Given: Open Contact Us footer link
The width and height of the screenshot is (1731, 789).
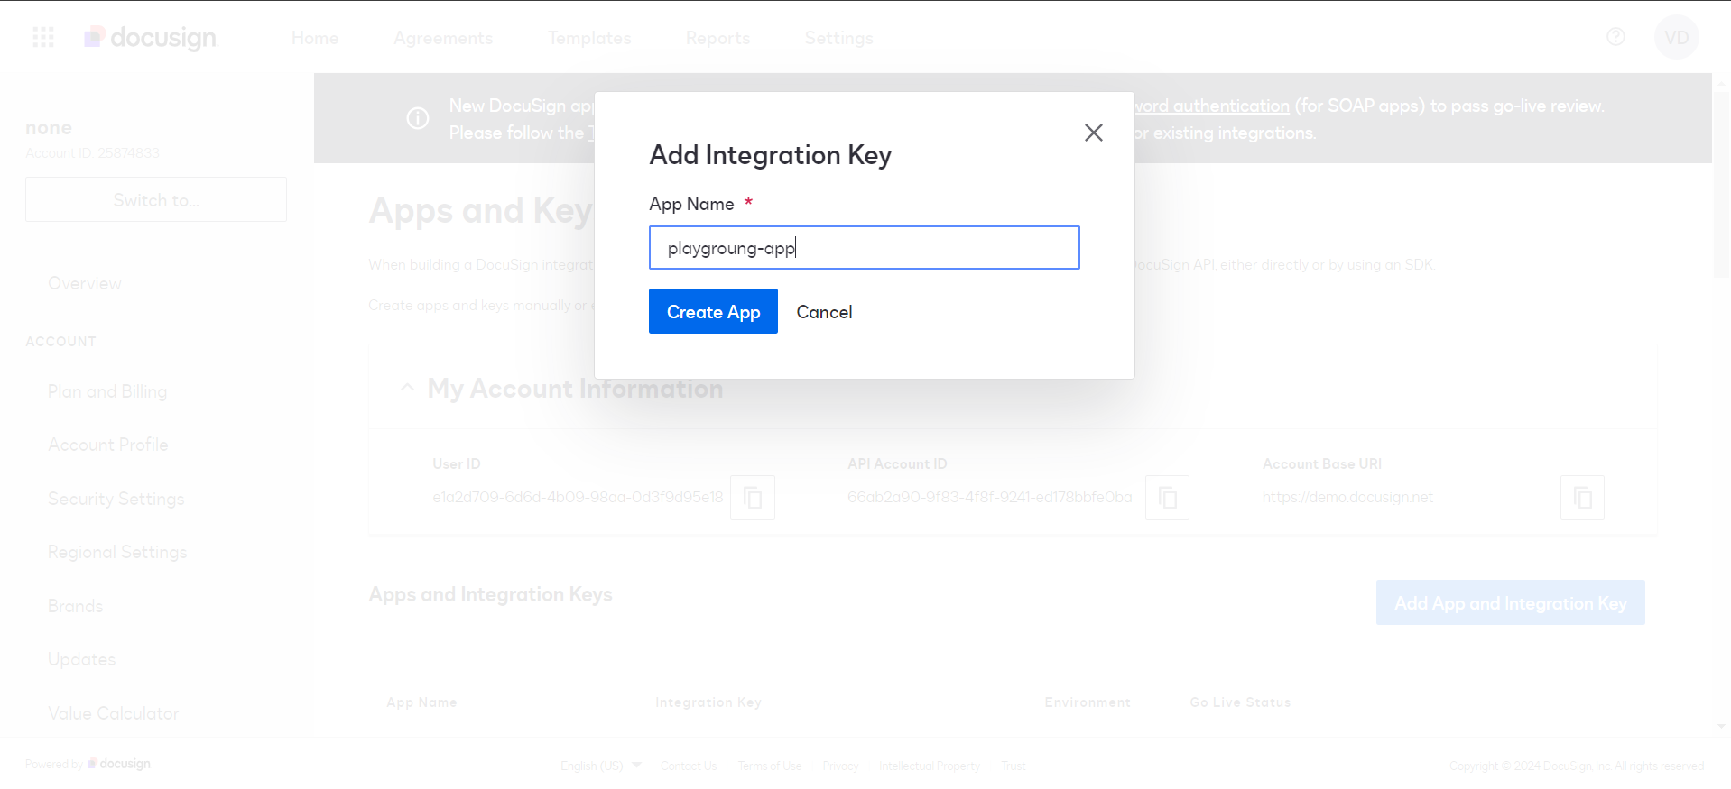Looking at the screenshot, I should 689,766.
